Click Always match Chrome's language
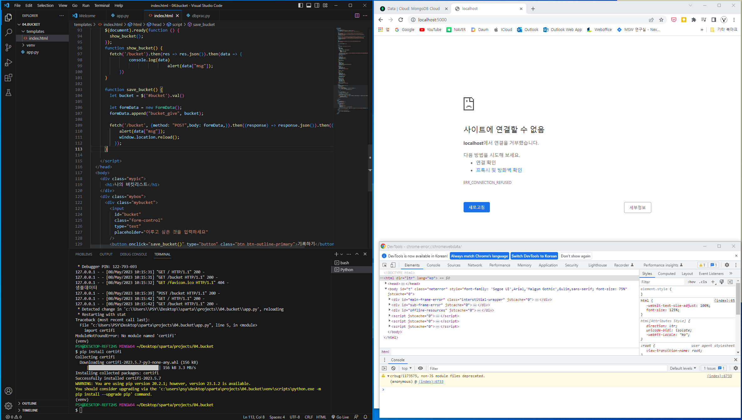The width and height of the screenshot is (742, 420). pos(479,256)
